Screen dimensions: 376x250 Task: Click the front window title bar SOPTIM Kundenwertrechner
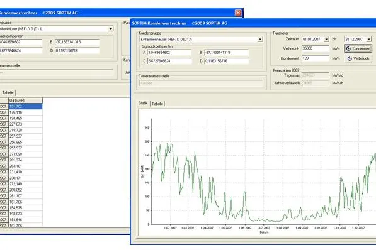253,23
